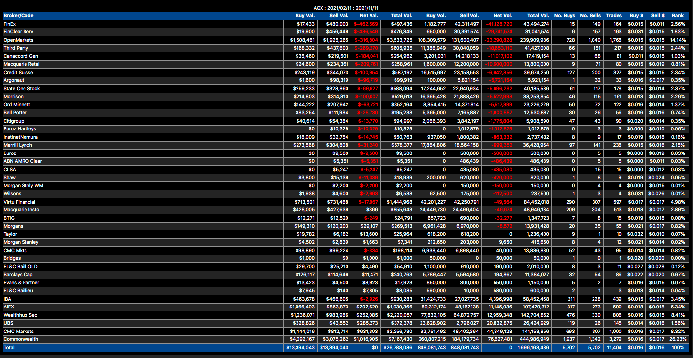Click the Buy Val. column header
Image resolution: width=693 pixels, height=358 pixels.
click(305, 16)
